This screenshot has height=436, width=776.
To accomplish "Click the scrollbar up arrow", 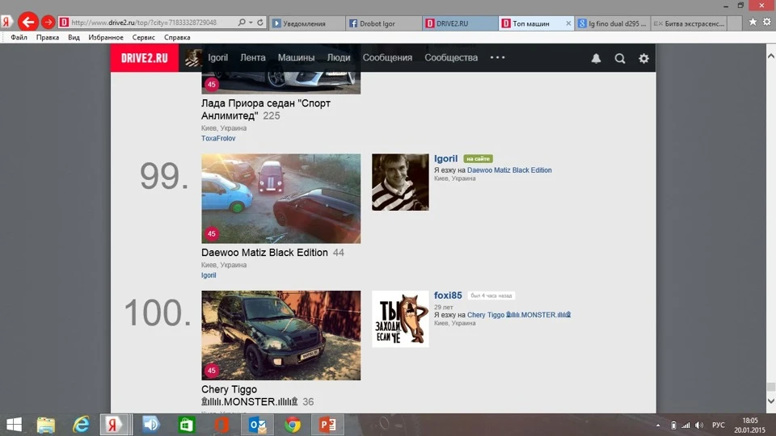I will coord(770,57).
